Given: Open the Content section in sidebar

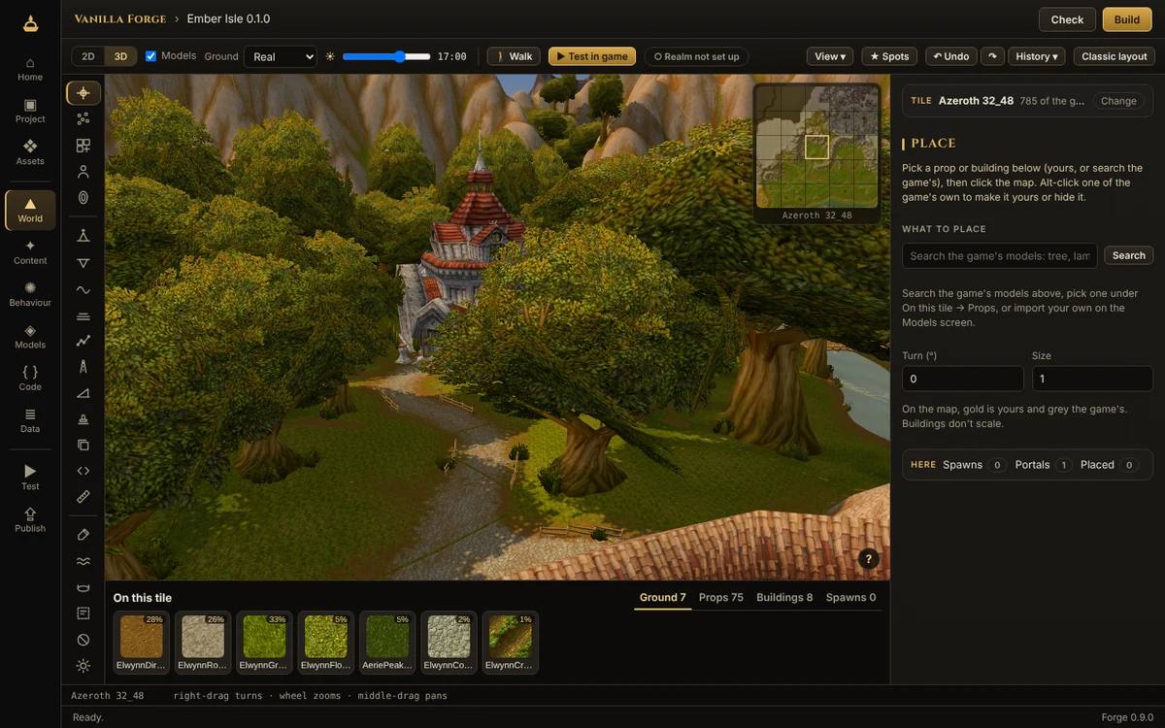Looking at the screenshot, I should [x=30, y=252].
